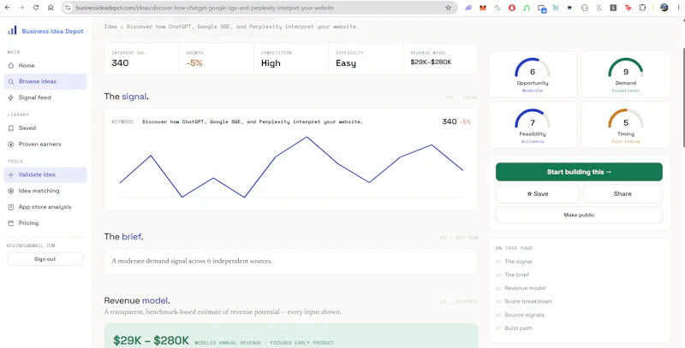Screen dimensions: 685x348
Task: Click the Sign out button
Action: (x=45, y=259)
